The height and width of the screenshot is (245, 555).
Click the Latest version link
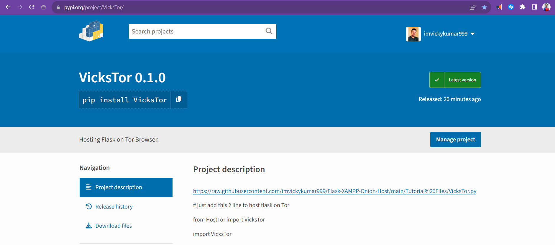click(462, 80)
